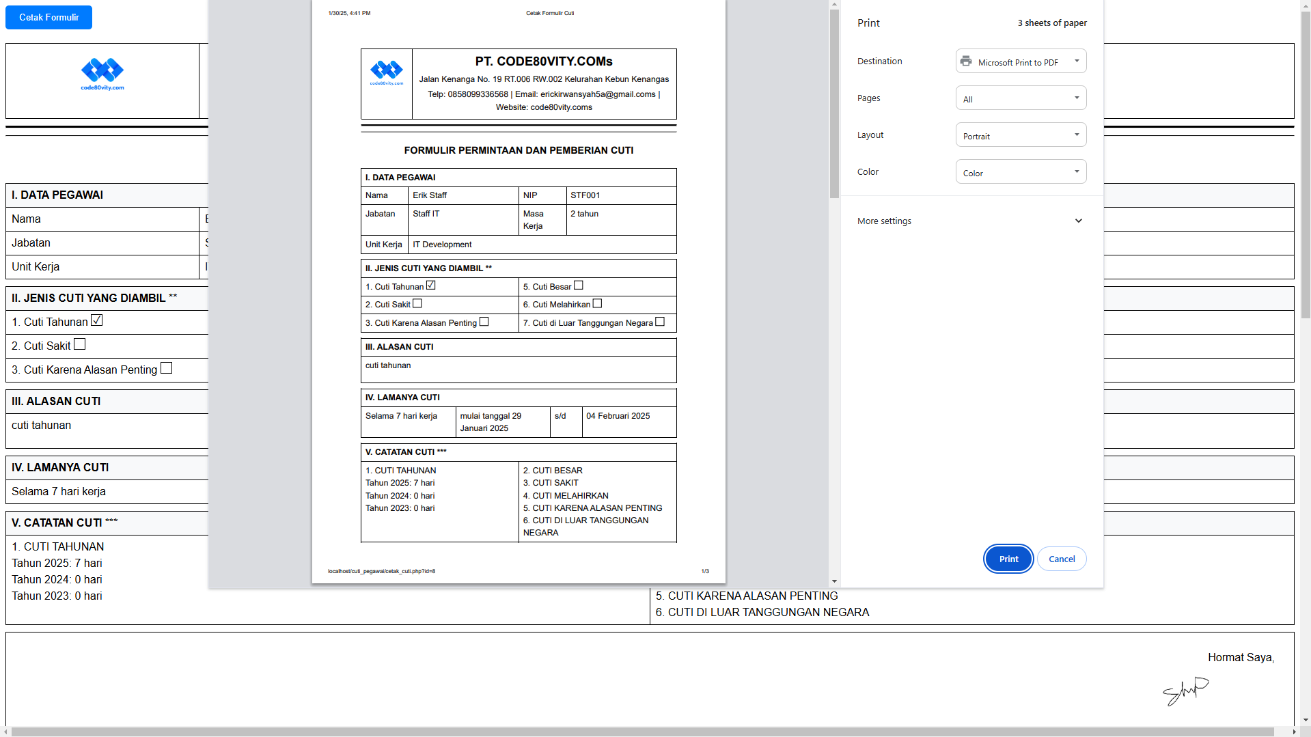This screenshot has height=737, width=1311.
Task: Click the page vertical scrollbar thumb
Action: (x=1305, y=164)
